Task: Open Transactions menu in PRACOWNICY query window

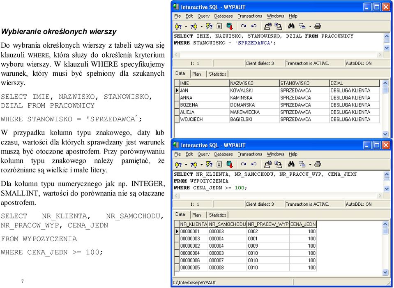Action: [250, 16]
